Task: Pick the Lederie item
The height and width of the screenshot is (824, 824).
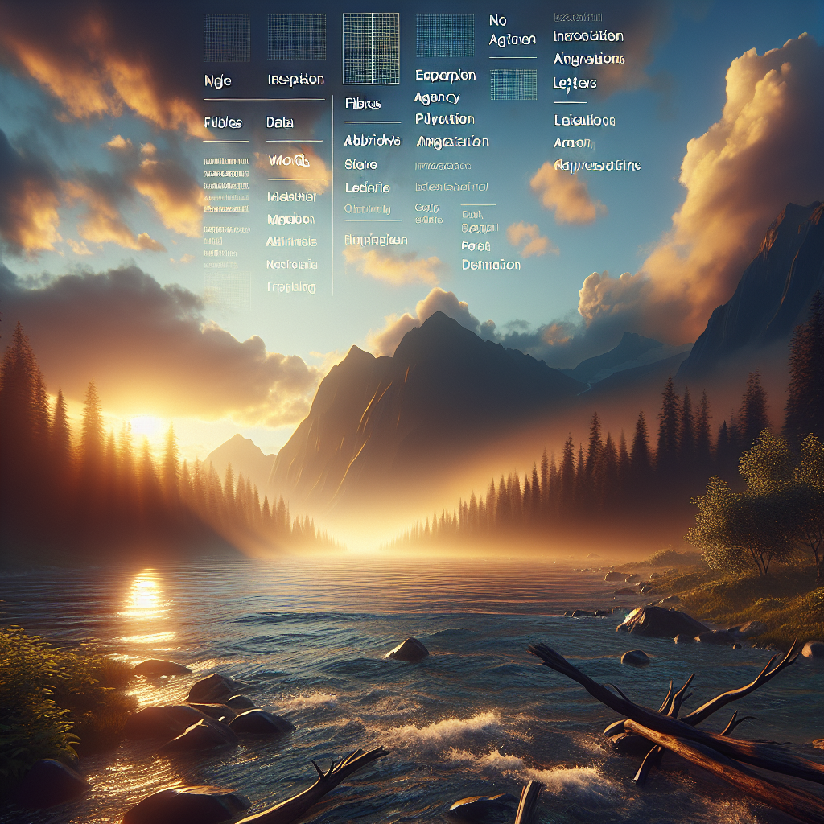Action: (x=367, y=187)
